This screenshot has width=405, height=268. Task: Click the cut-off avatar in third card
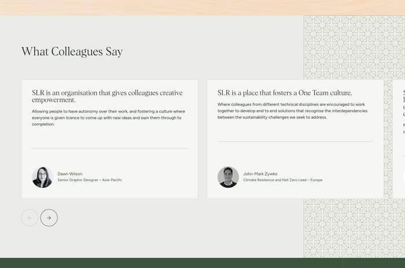point(404,177)
